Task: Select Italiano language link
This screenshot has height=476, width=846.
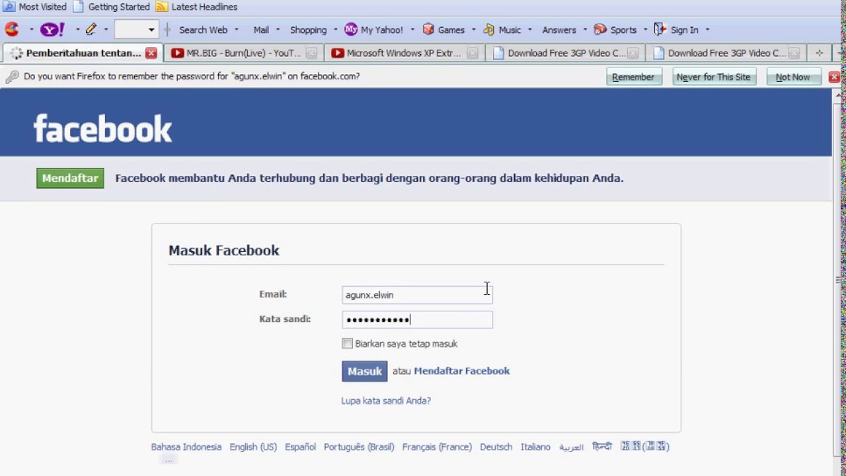Action: coord(535,447)
